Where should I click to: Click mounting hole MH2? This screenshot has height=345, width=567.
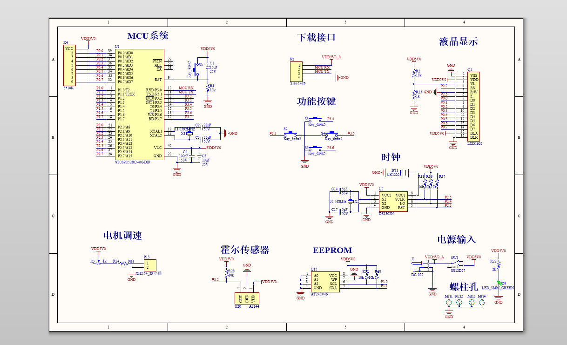tap(459, 302)
